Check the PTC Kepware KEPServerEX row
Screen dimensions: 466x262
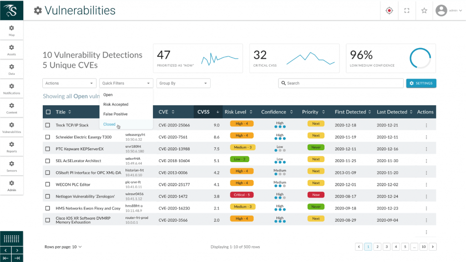47,149
